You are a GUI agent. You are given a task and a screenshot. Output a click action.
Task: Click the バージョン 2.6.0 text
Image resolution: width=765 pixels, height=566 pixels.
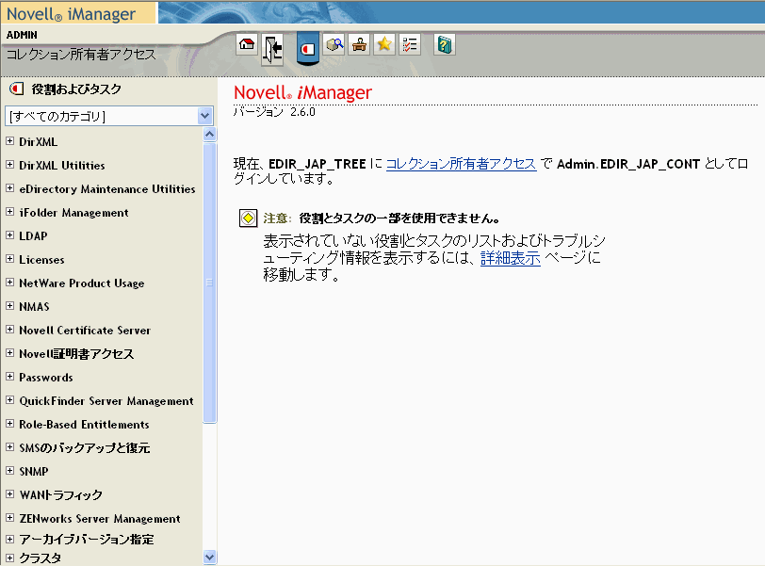274,112
